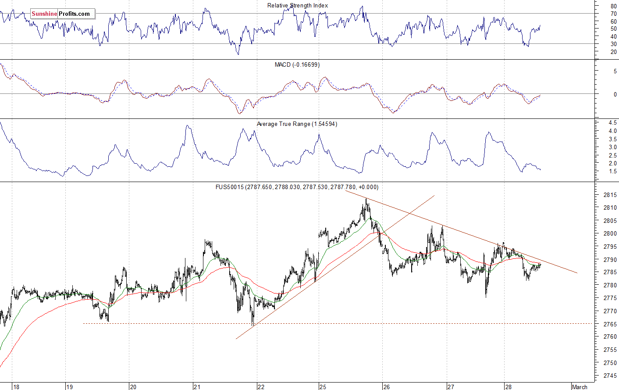This screenshot has height=390, width=619.
Task: Select the date label 19 on the time axis
Action: click(x=69, y=387)
